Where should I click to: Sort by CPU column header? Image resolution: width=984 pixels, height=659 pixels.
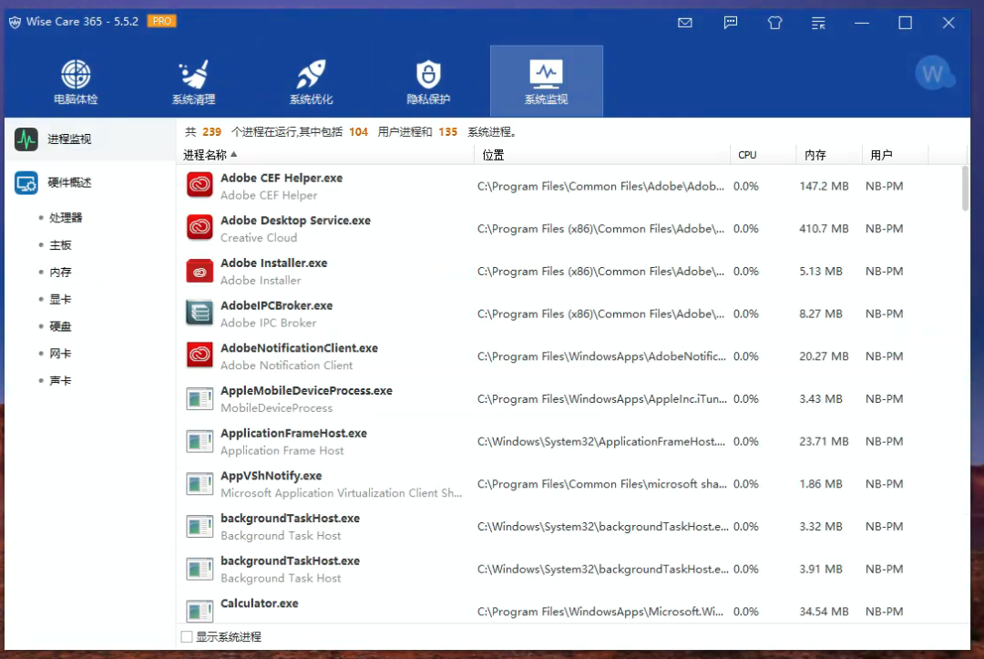(x=764, y=155)
